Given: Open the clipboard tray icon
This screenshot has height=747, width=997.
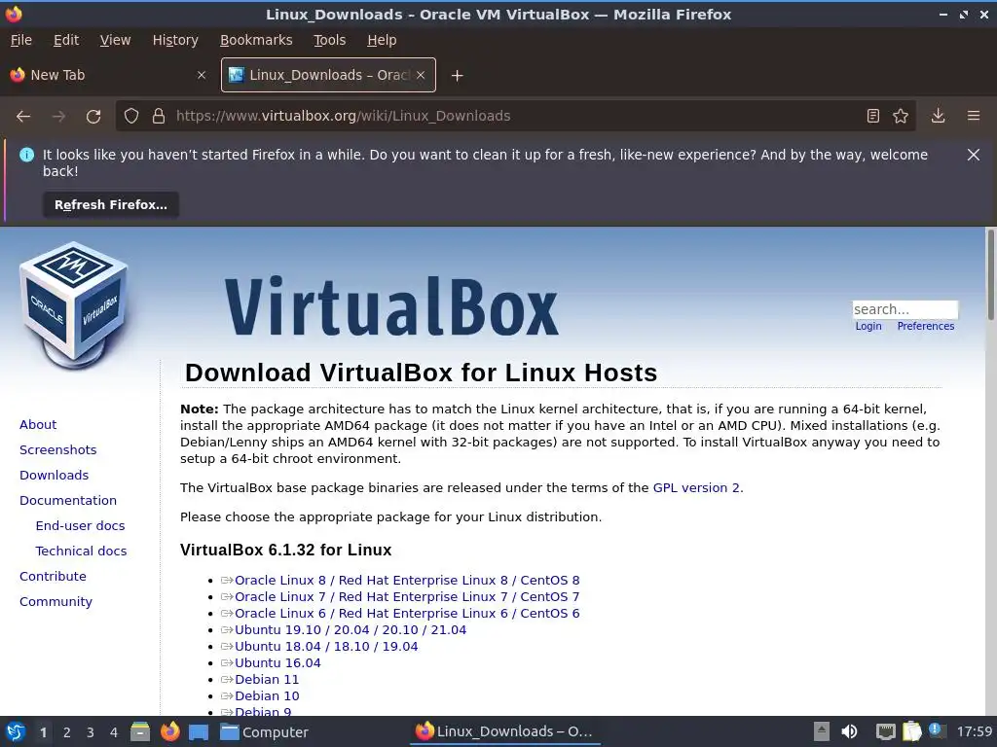Looking at the screenshot, I should coord(911,731).
